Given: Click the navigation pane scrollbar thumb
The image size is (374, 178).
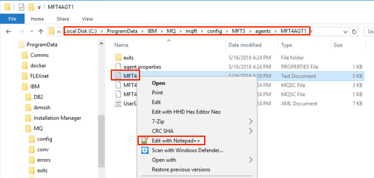Looking at the screenshot, I should point(101,140).
